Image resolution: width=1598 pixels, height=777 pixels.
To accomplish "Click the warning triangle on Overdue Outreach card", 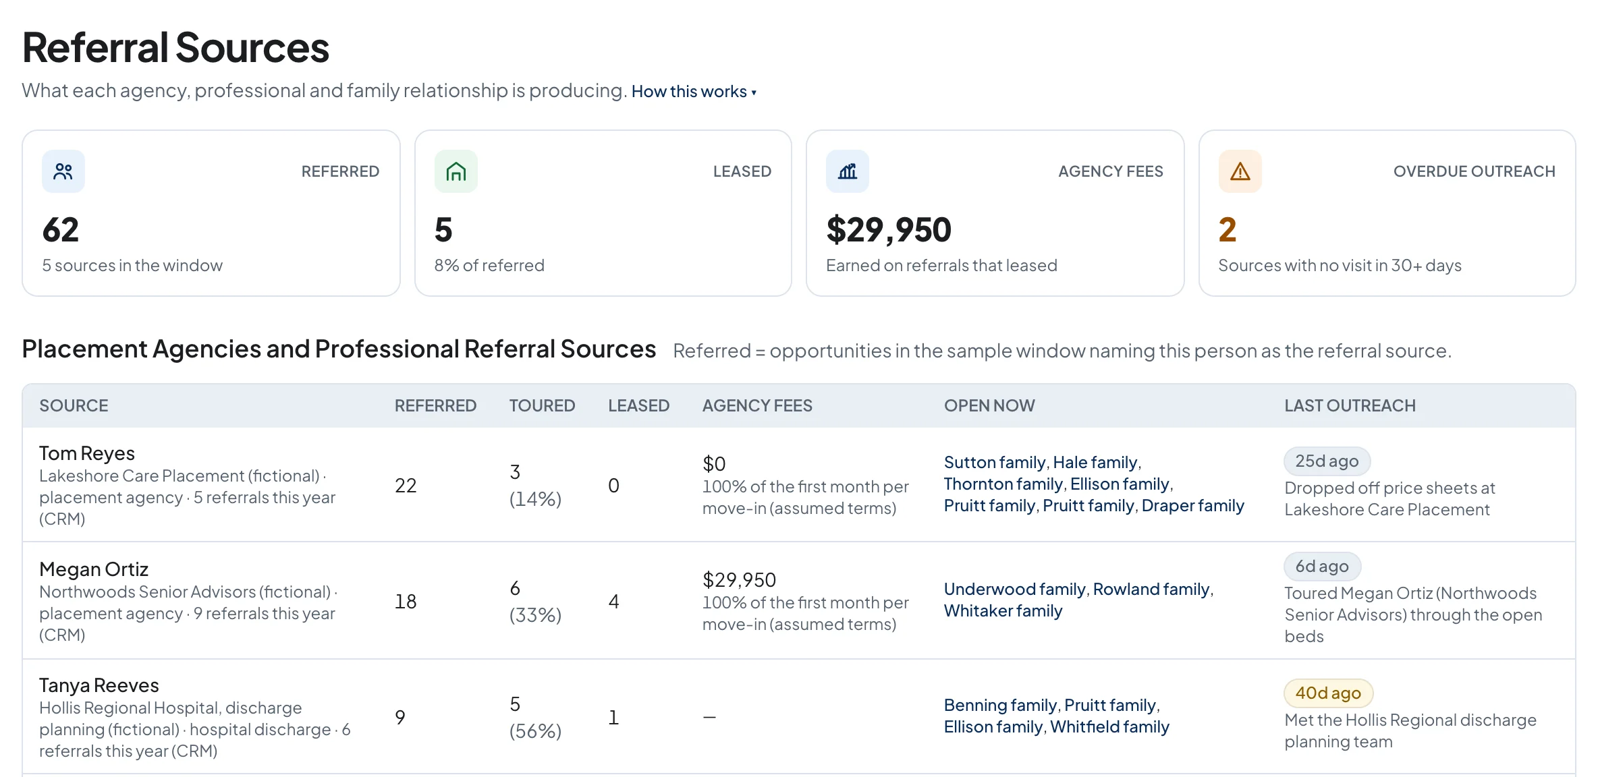I will pos(1240,171).
